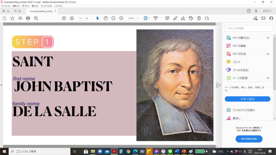276x155 pixels.
Task: Open LINE app from the taskbar
Action: [170, 151]
